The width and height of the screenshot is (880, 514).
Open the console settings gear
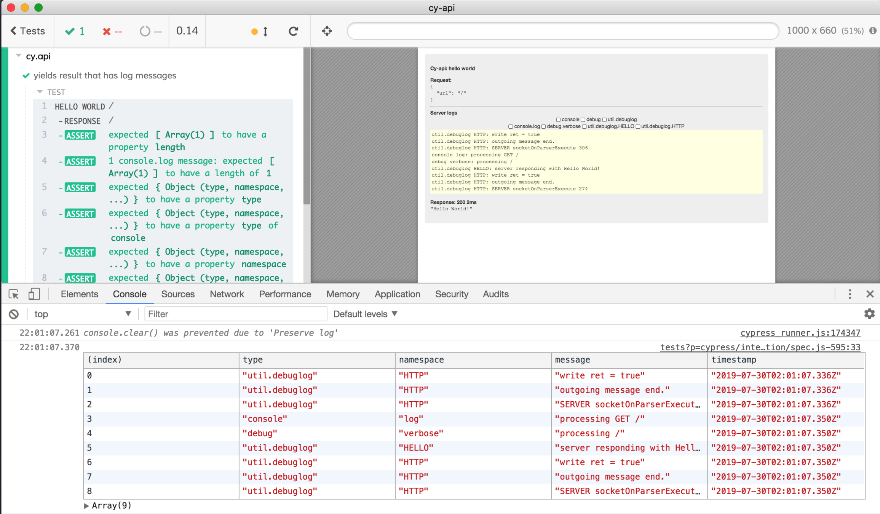coord(869,314)
